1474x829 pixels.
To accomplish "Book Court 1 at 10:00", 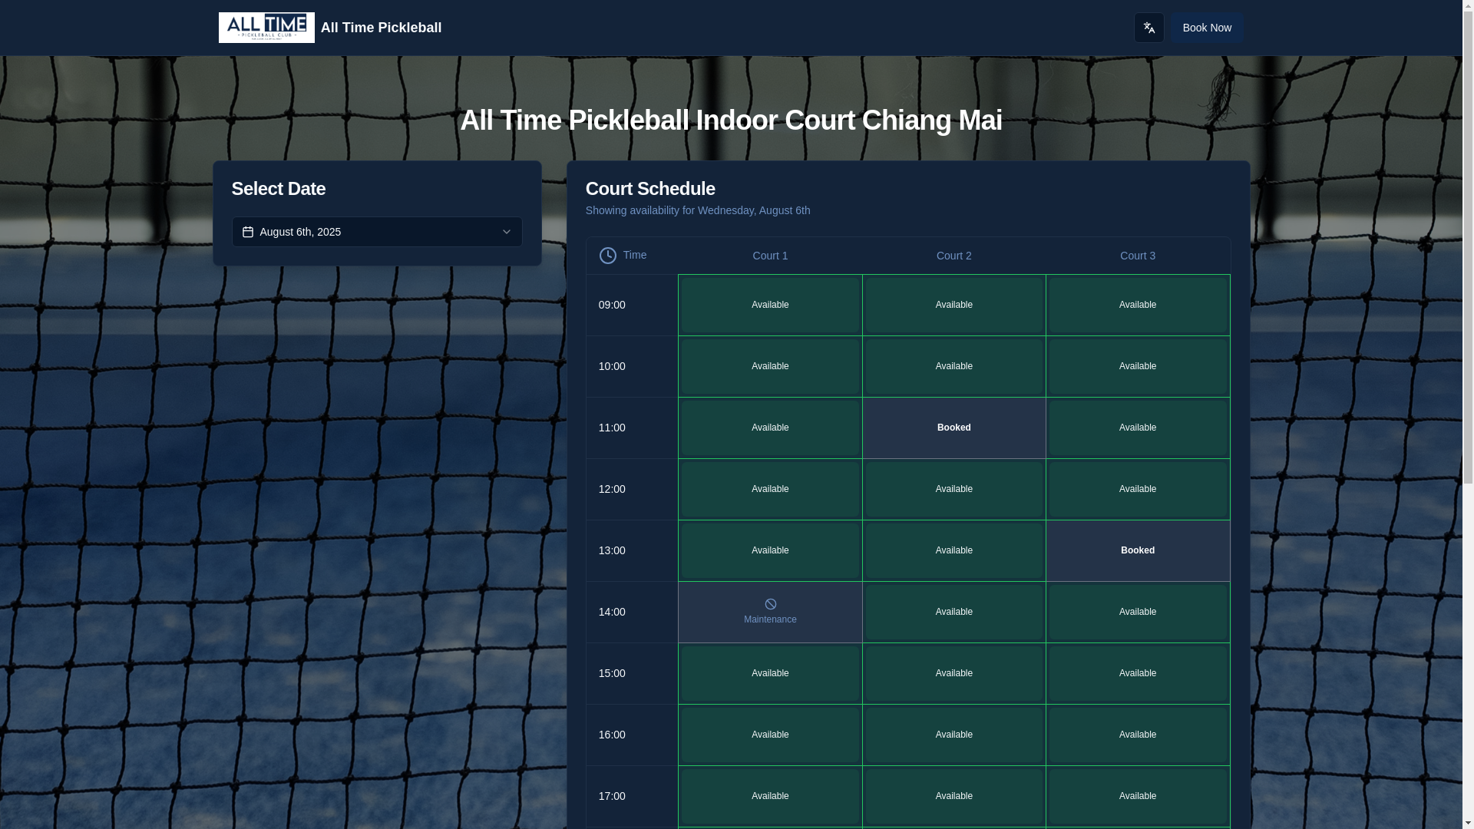I will tap(770, 366).
